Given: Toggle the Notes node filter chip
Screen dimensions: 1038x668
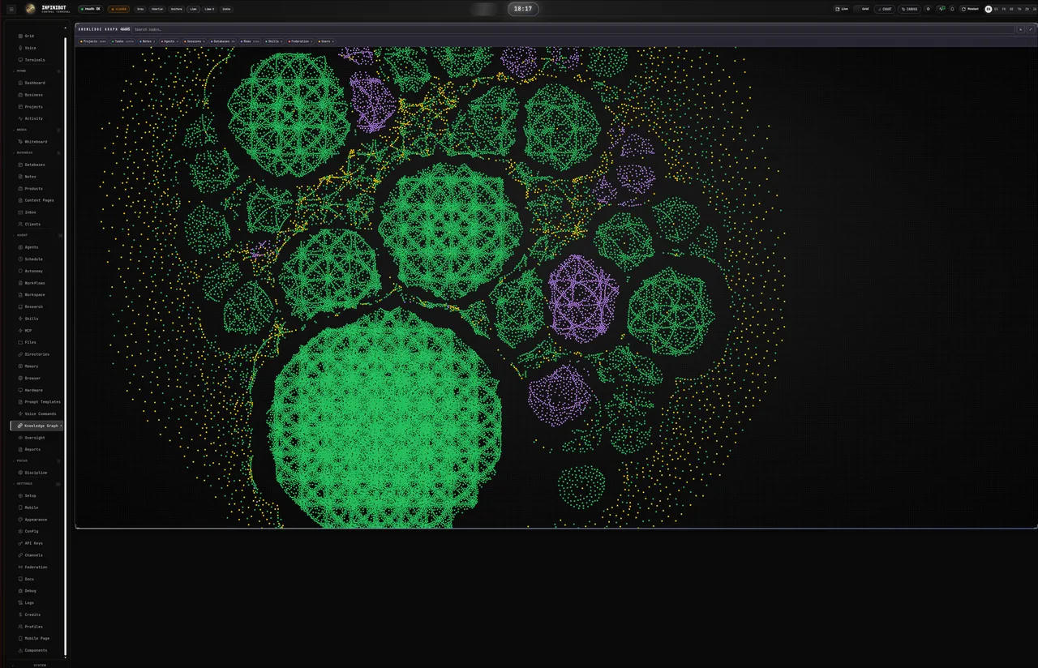Looking at the screenshot, I should click(147, 41).
